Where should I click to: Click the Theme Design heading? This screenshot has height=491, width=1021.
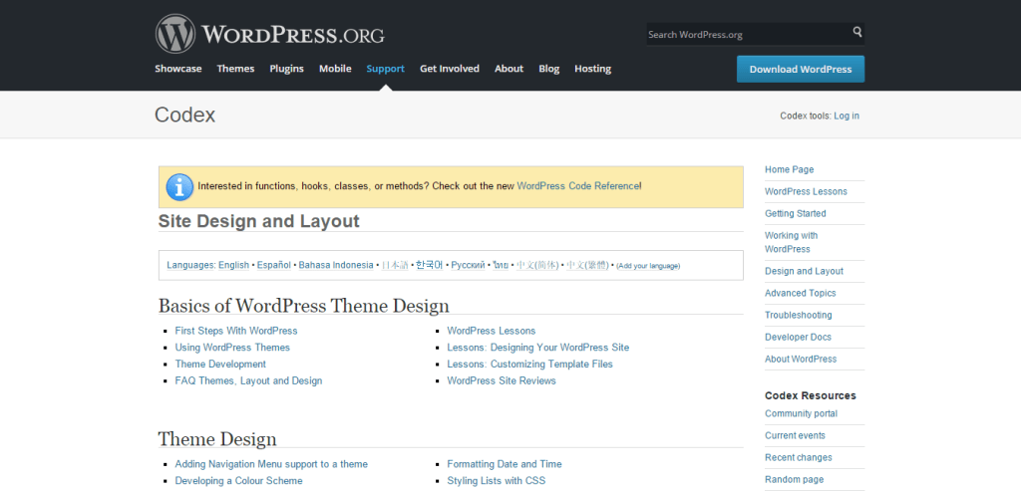tap(217, 439)
